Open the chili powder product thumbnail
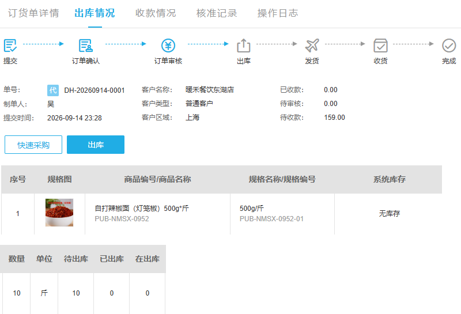The height and width of the screenshot is (314, 461). pos(59,213)
